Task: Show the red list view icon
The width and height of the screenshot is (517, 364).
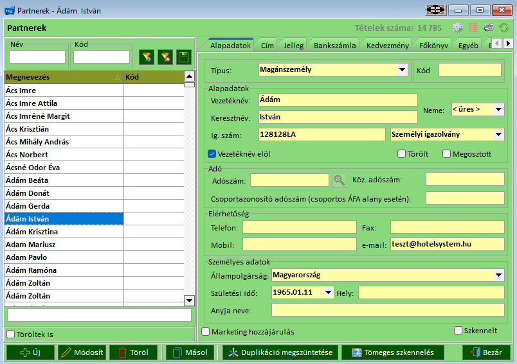Action: point(473,28)
